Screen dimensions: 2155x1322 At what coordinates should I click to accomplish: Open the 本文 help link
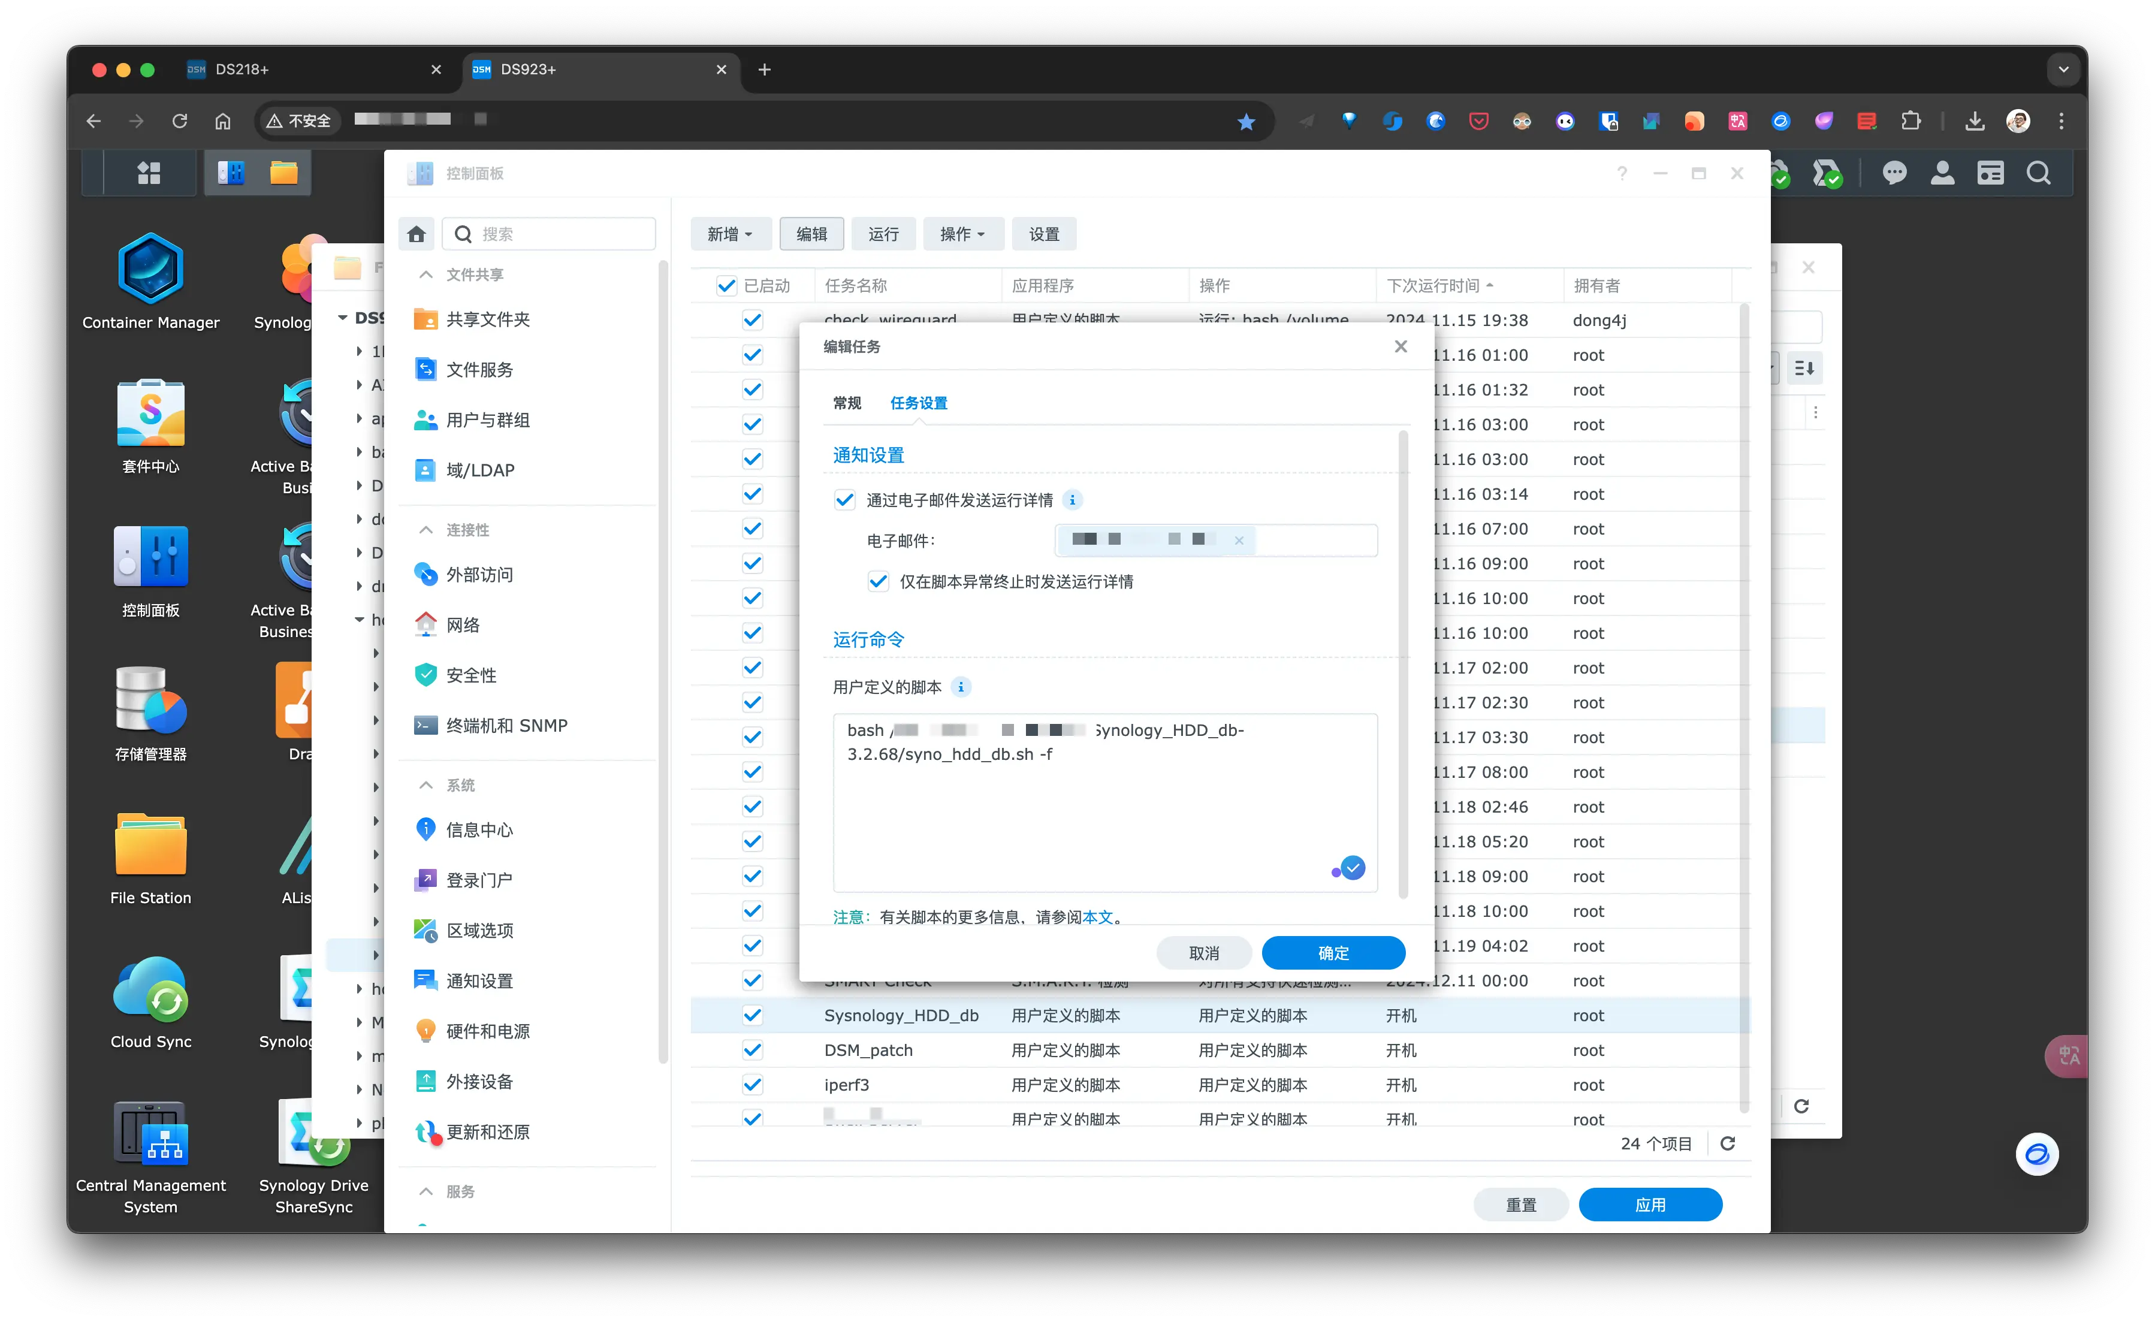click(x=1097, y=917)
